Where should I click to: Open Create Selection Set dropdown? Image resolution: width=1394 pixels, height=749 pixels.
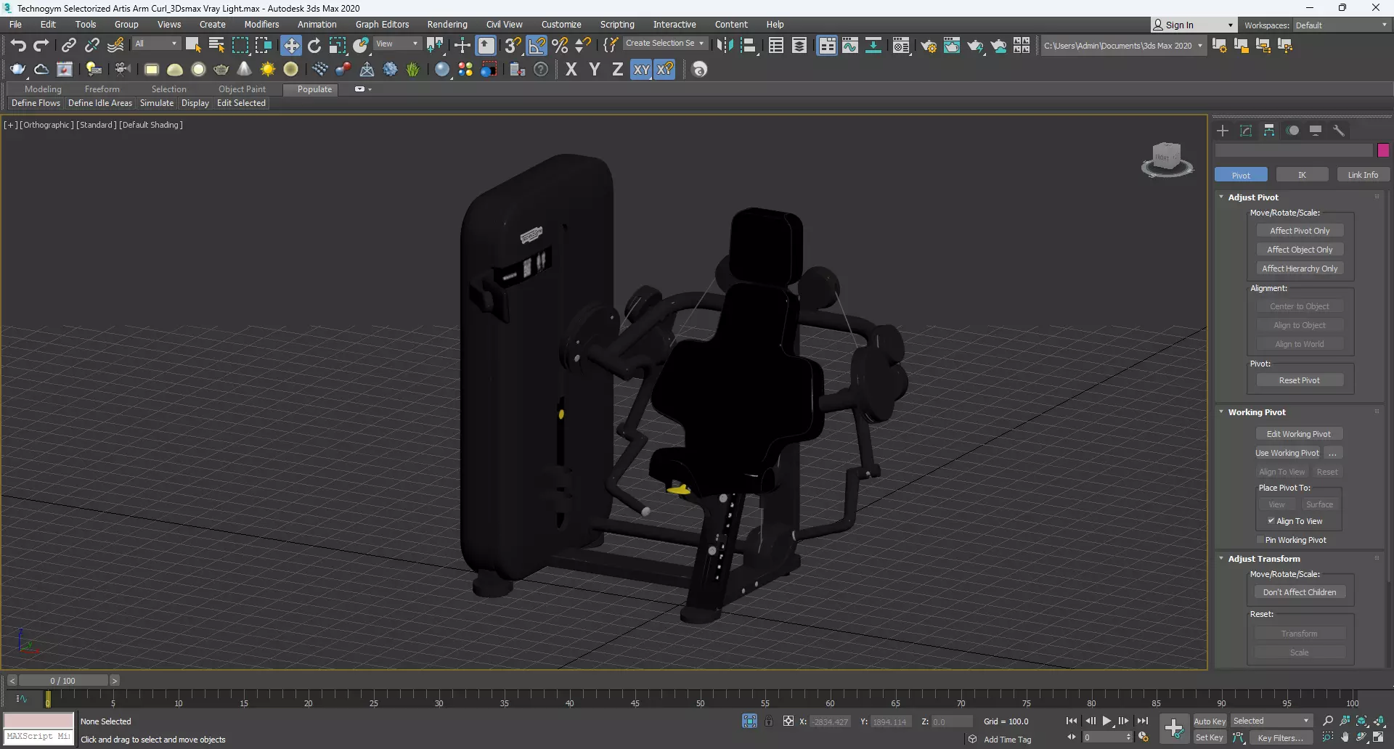click(664, 44)
